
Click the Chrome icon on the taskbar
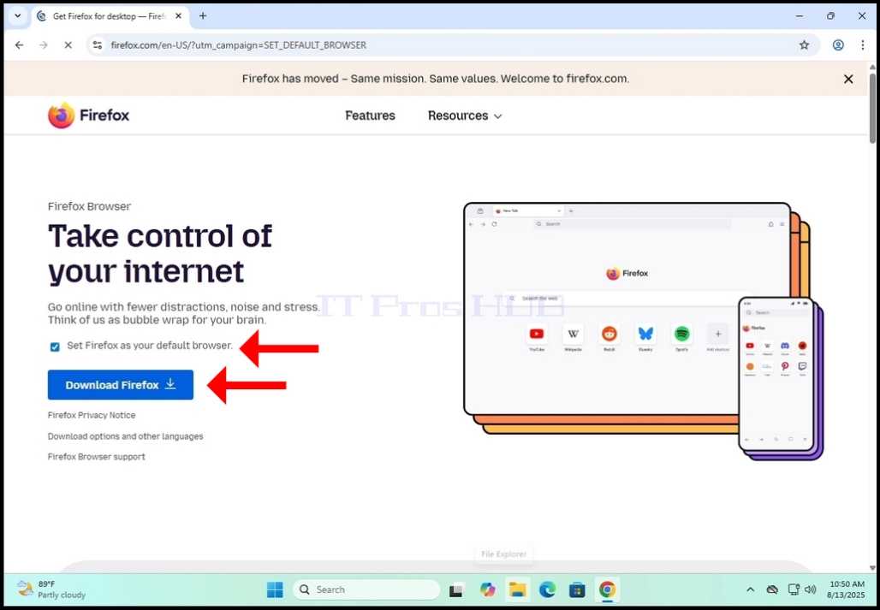click(x=607, y=589)
